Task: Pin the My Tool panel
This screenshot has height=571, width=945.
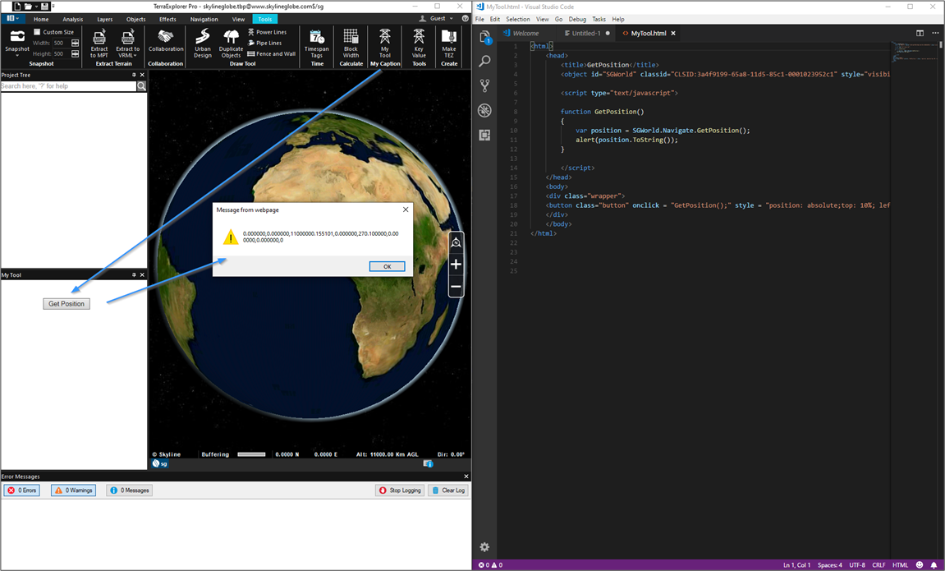Action: tap(134, 275)
